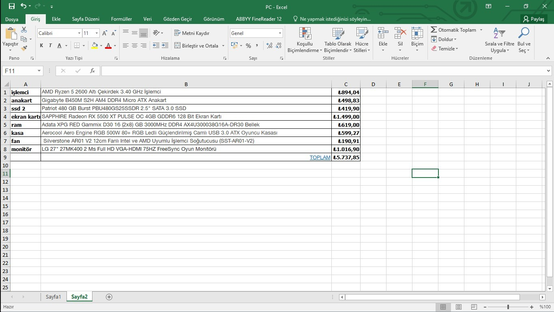Screen dimensions: 554x312
Task: Increase font size with large A icon
Action: point(105,33)
